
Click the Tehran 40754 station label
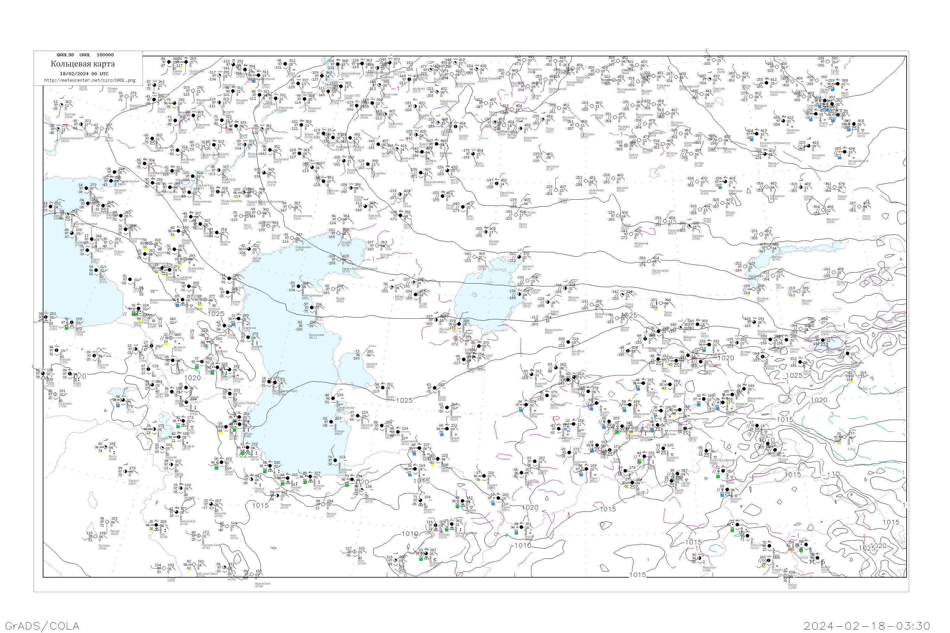click(285, 506)
